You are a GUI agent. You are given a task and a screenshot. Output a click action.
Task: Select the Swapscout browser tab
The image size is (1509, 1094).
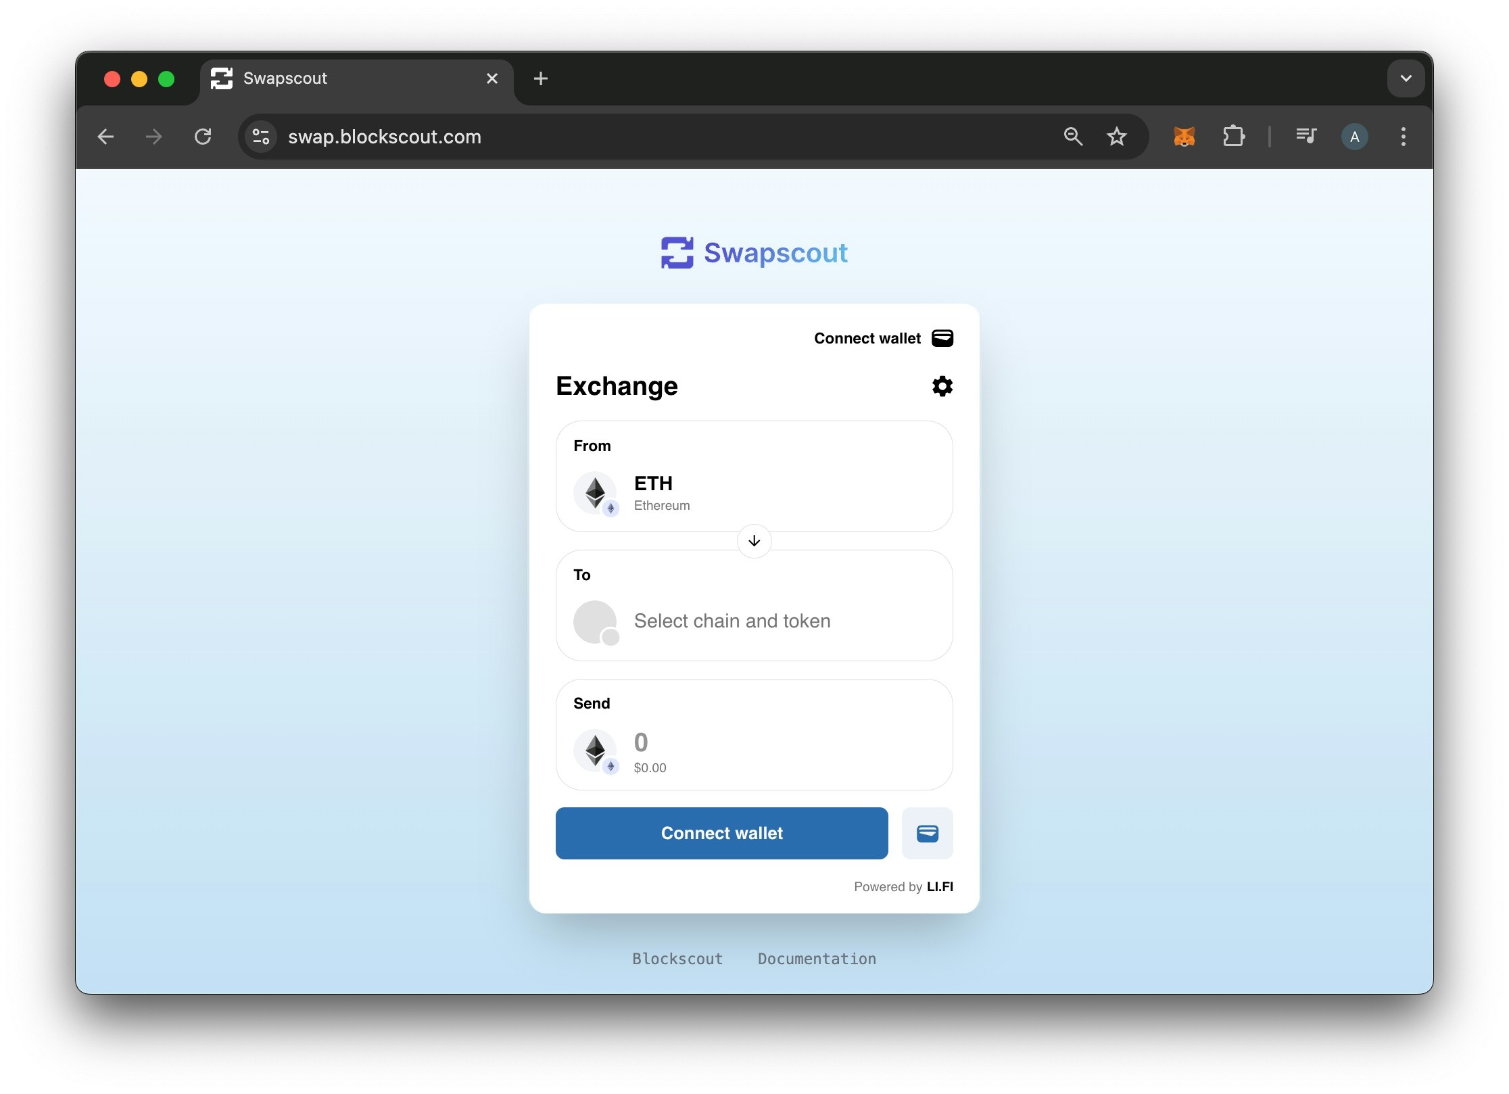(x=357, y=78)
